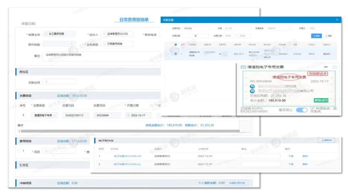Click the faded square icon at invoice card corner
Screen dimensions: 348x195
(334, 67)
